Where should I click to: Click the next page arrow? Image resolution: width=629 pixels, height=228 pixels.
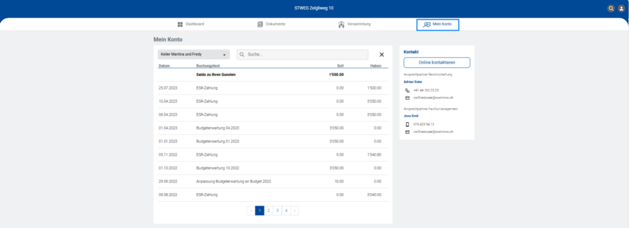pyautogui.click(x=294, y=210)
